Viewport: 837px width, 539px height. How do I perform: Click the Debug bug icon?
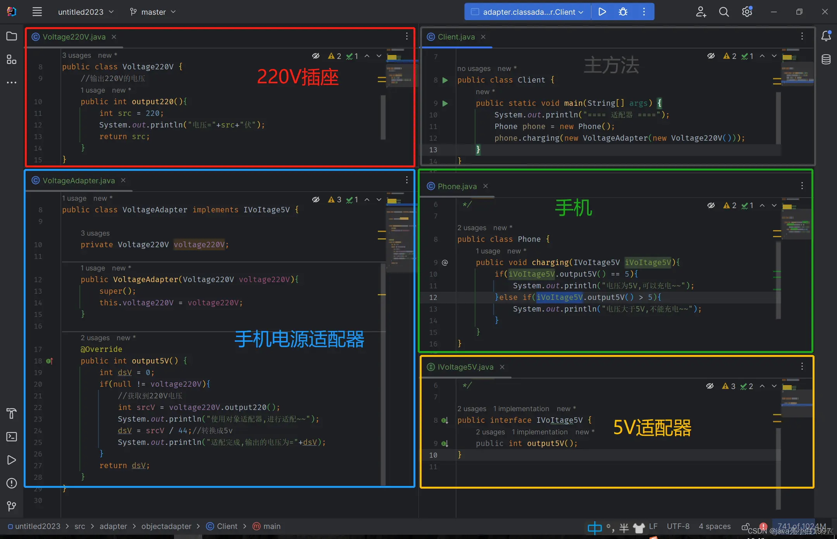coord(623,12)
